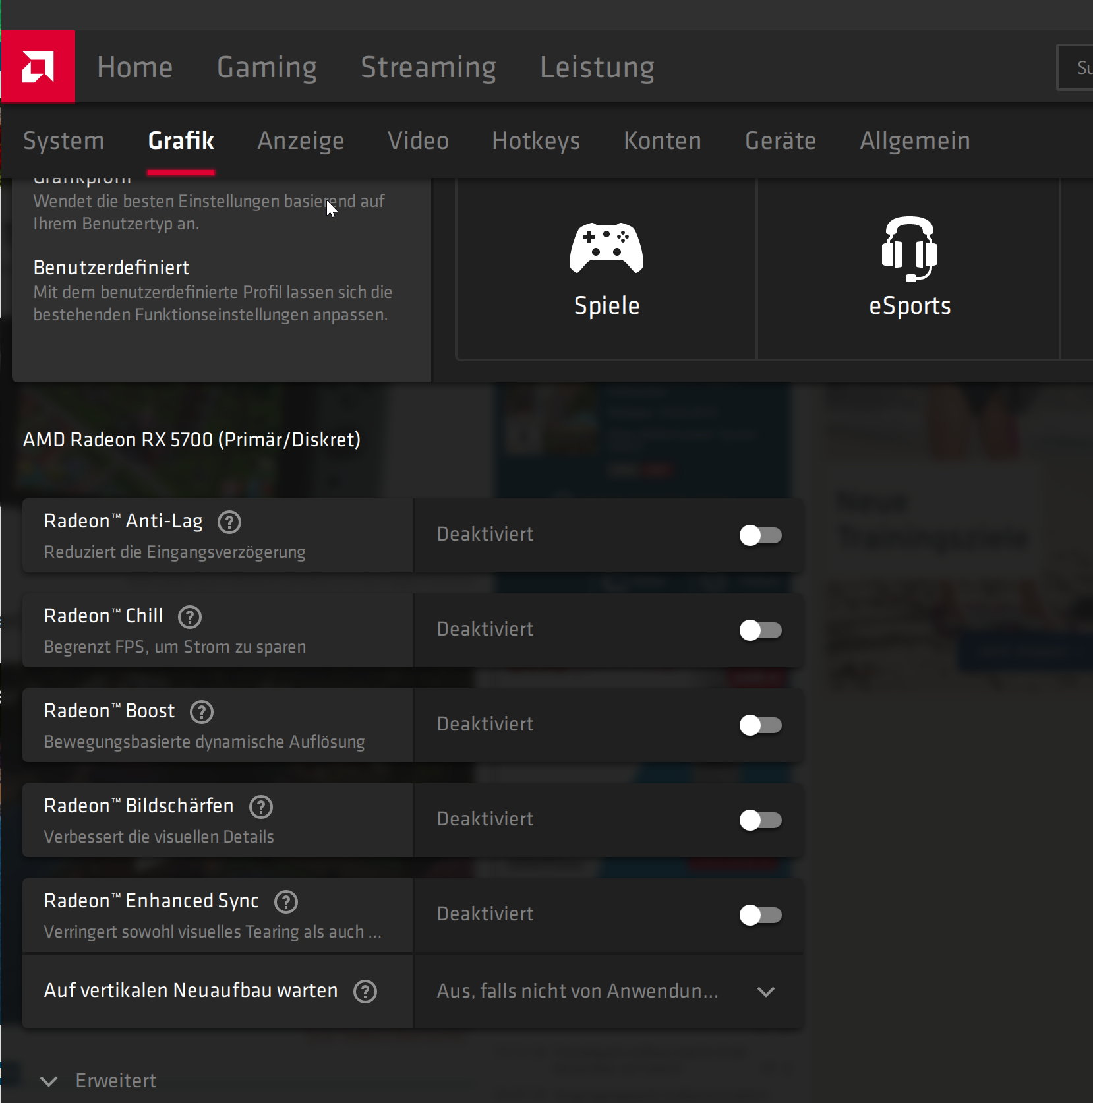Switch to the Hotkeys sub-tab
This screenshot has height=1103, width=1093.
coord(536,141)
